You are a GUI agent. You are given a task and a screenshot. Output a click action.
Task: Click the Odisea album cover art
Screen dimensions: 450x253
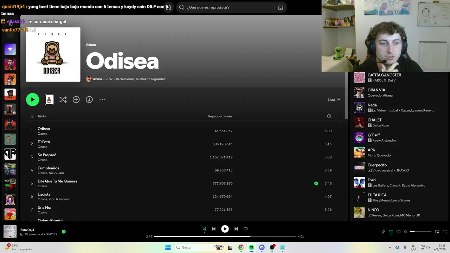click(x=53, y=54)
